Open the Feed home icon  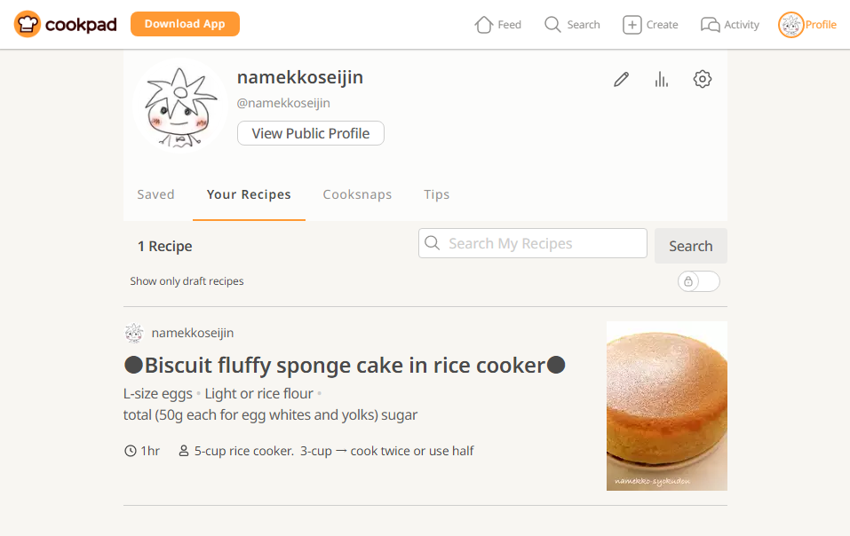[x=483, y=24]
